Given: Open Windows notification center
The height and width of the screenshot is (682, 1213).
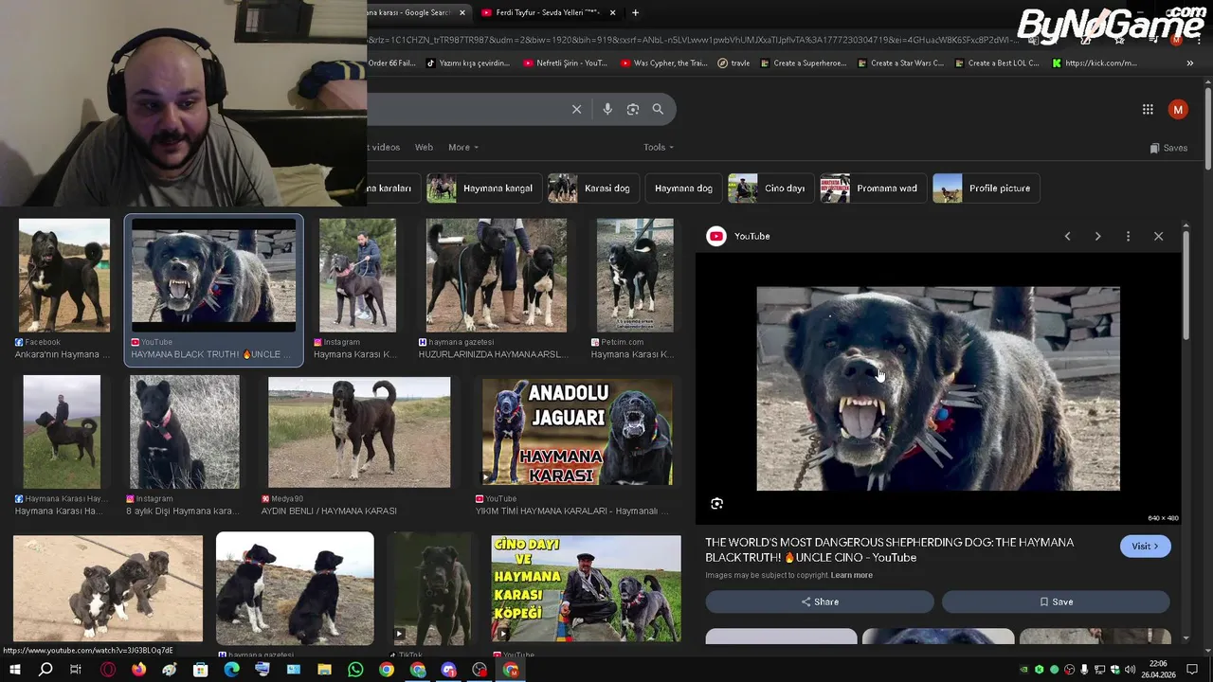Looking at the screenshot, I should pos(1192,670).
